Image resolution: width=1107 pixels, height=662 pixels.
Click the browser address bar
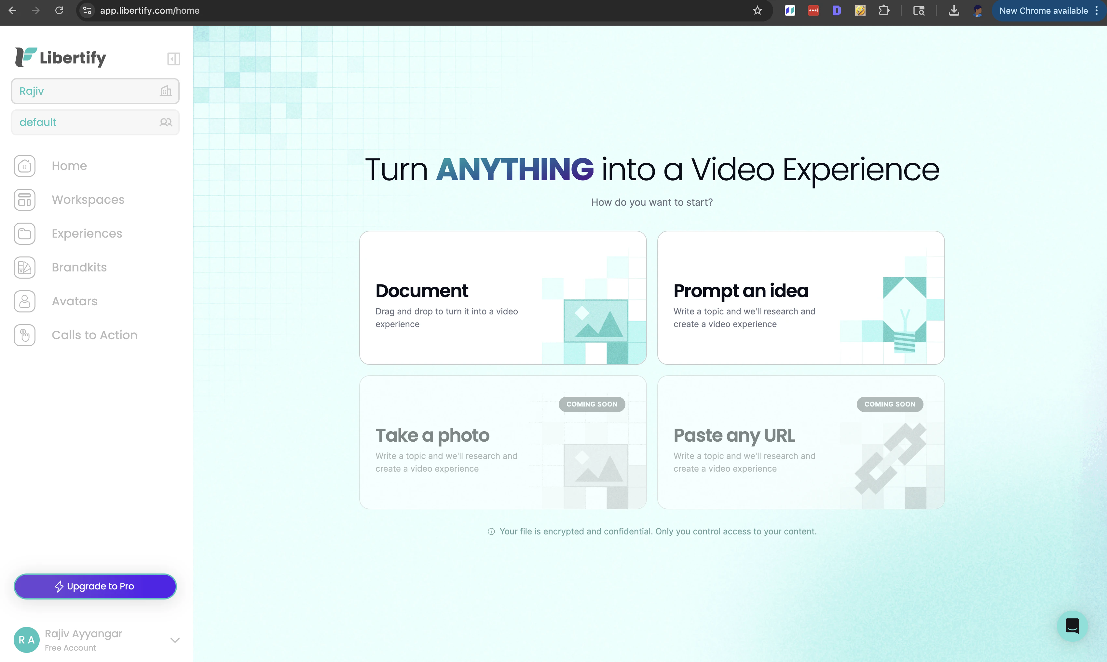tap(267, 10)
